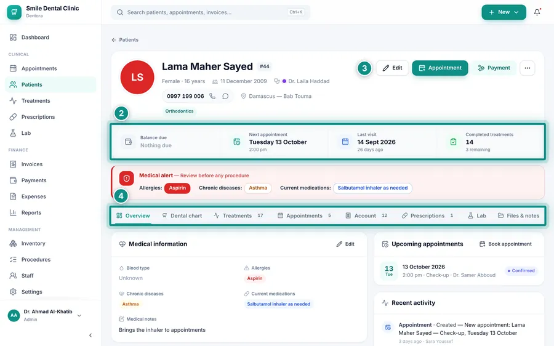This screenshot has width=554, height=346.
Task: Open the three-dot more actions menu
Action: tap(527, 68)
